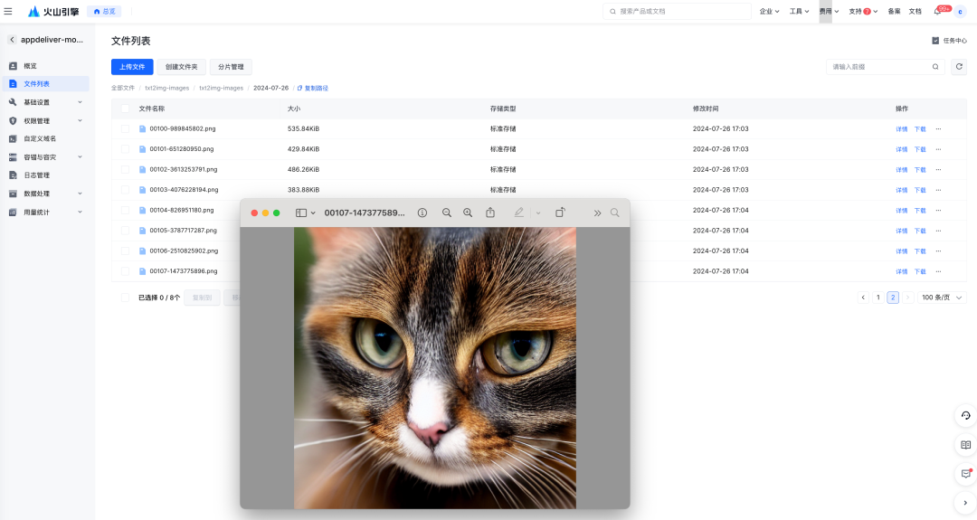Open 概览 in the left sidebar
This screenshot has width=977, height=520.
[x=31, y=66]
